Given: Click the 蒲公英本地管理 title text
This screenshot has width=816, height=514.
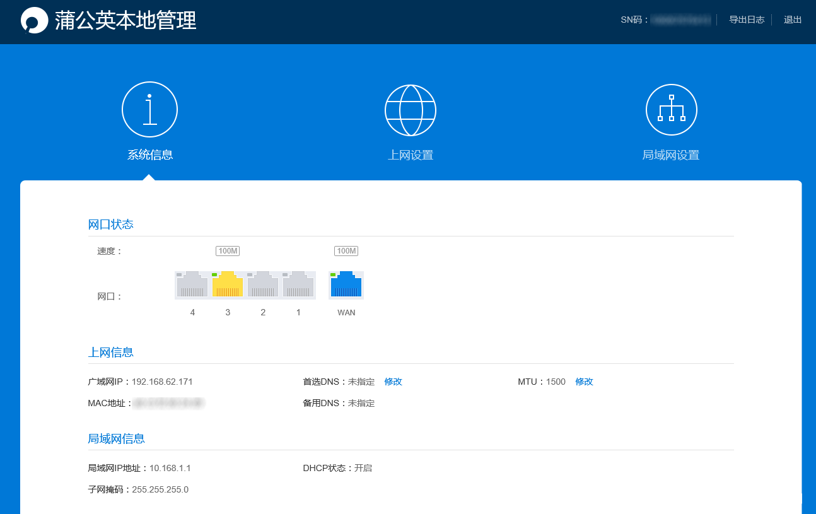Looking at the screenshot, I should pos(125,20).
